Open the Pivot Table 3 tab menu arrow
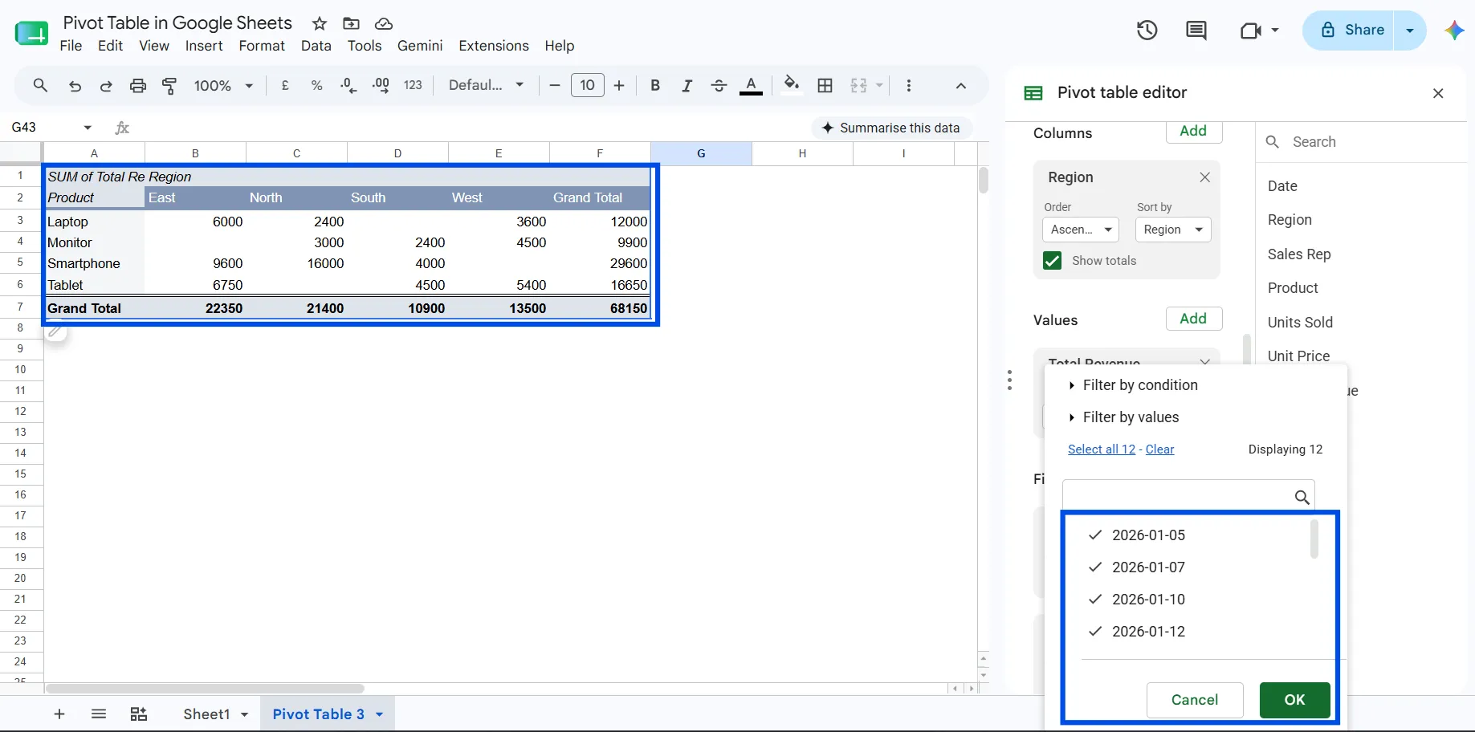 tap(379, 714)
